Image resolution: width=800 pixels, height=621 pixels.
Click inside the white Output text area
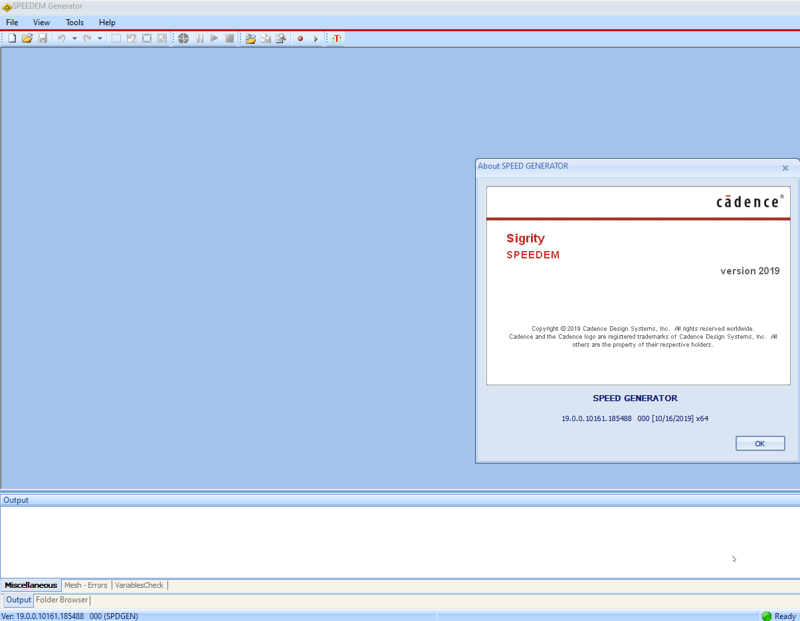pyautogui.click(x=399, y=542)
